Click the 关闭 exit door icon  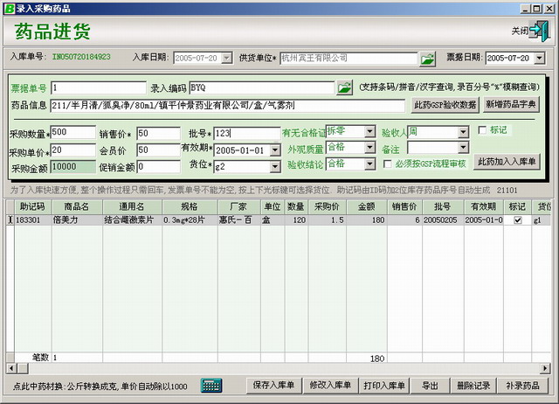point(541,31)
